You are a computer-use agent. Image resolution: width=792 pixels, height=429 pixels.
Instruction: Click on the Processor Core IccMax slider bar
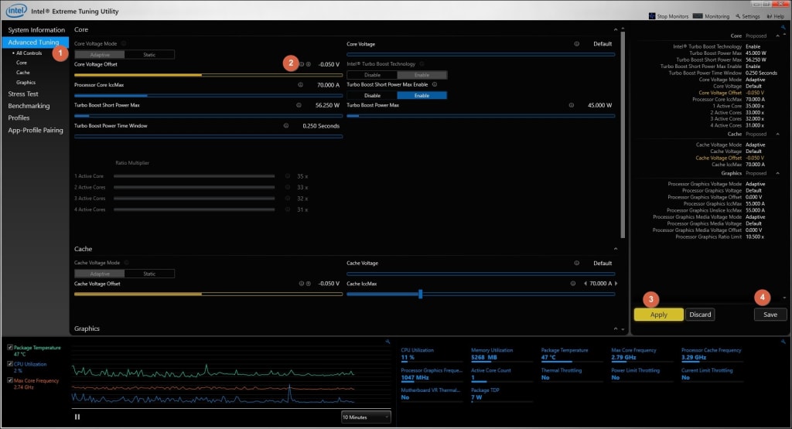[208, 95]
